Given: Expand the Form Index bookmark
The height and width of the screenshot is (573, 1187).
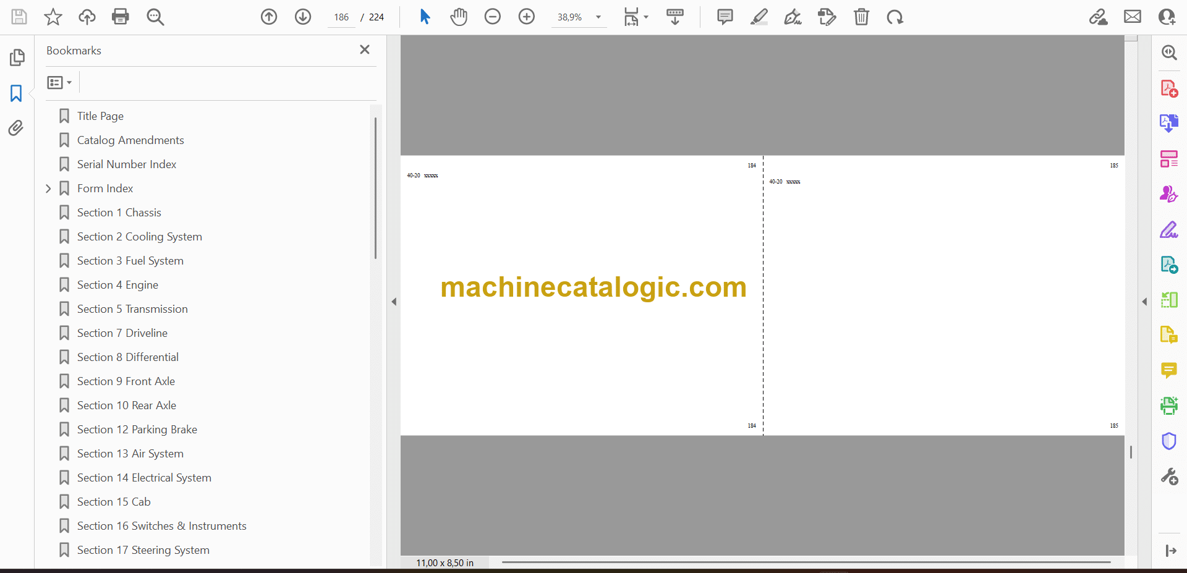Looking at the screenshot, I should tap(48, 189).
